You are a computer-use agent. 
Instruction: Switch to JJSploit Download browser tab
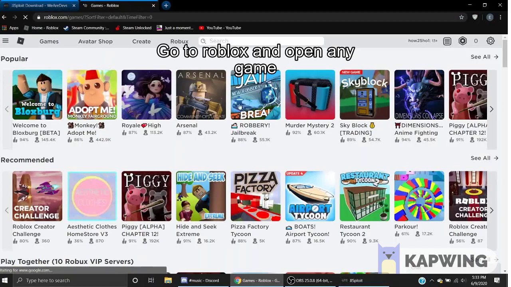pyautogui.click(x=39, y=5)
